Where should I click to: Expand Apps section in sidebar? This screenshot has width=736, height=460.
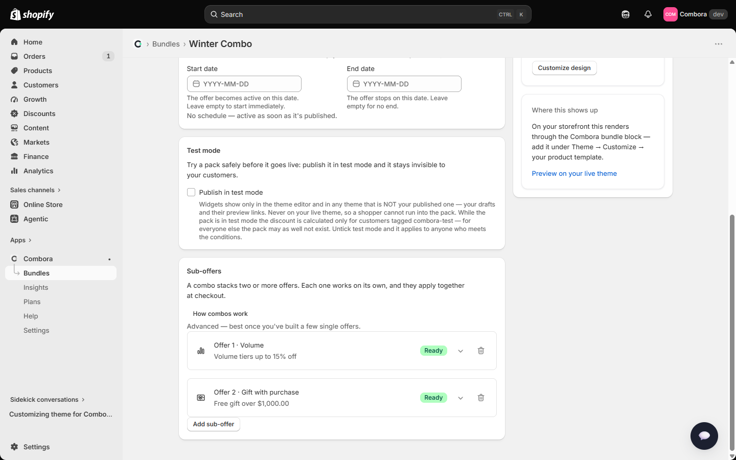pos(21,240)
